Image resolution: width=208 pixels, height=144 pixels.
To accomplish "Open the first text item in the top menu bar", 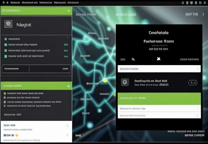I will 15,3.
